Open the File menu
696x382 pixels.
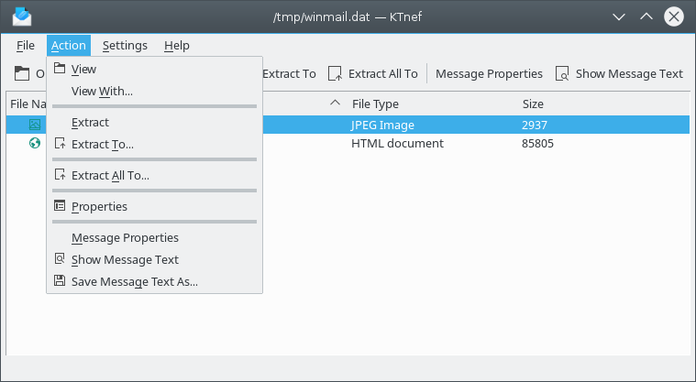click(25, 45)
